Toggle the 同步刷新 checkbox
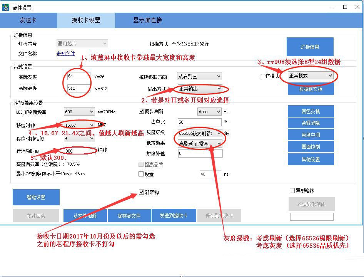Screen dimensions: 364x277 coord(141,111)
